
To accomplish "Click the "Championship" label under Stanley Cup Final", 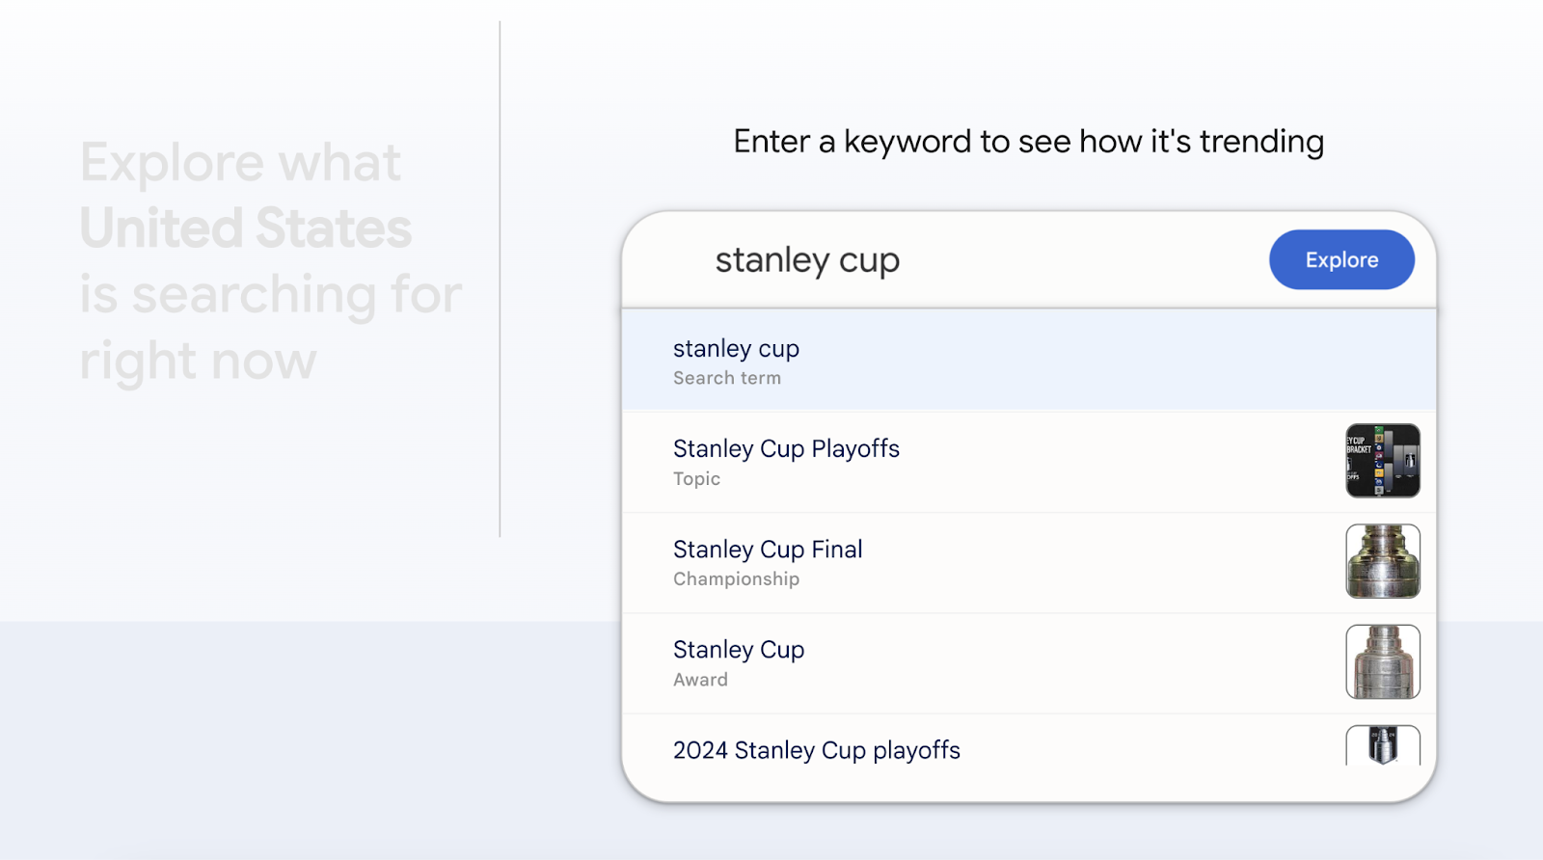I will click(736, 579).
